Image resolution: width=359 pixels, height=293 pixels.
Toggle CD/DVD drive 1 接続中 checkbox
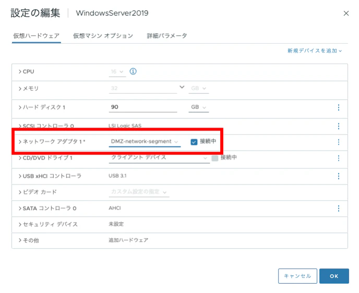pyautogui.click(x=215, y=158)
